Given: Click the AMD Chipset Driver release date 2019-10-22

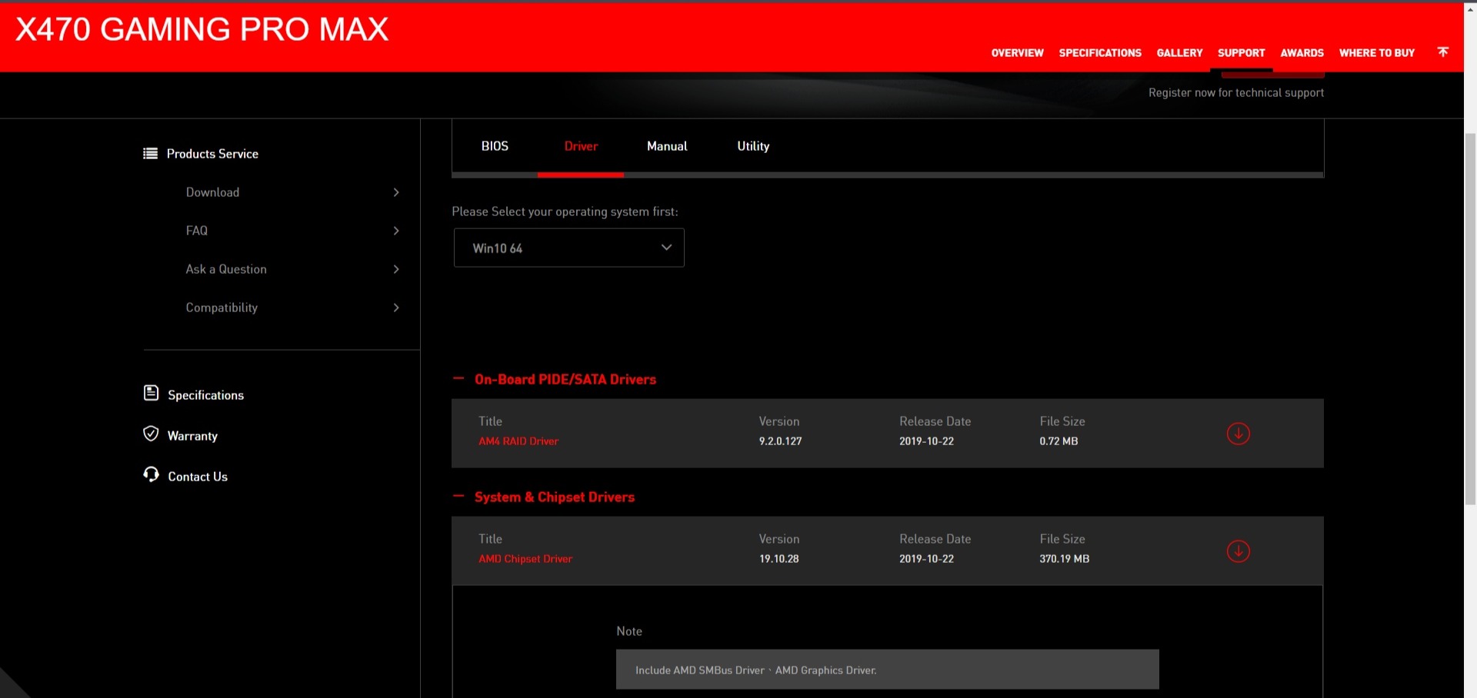Looking at the screenshot, I should click(x=926, y=559).
